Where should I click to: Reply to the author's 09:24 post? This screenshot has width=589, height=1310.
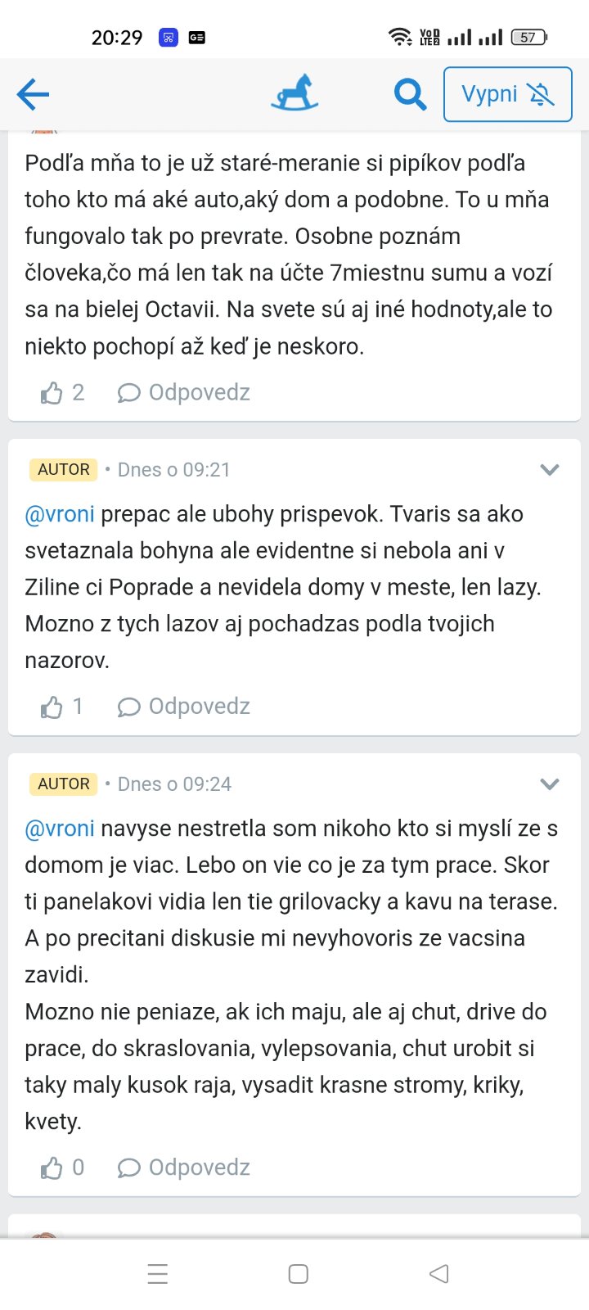coord(184,1168)
